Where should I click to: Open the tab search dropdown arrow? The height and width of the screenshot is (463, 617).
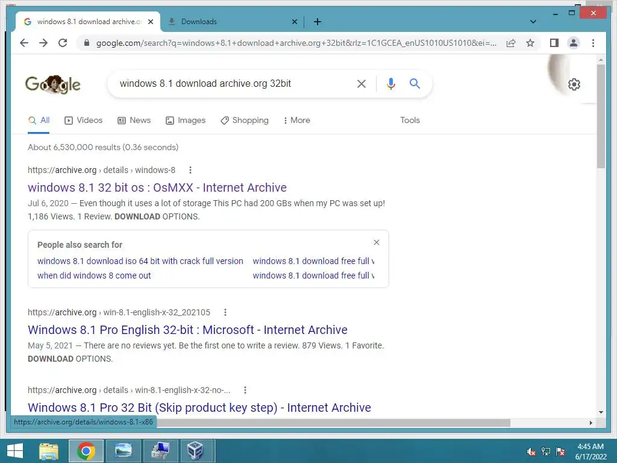[533, 22]
